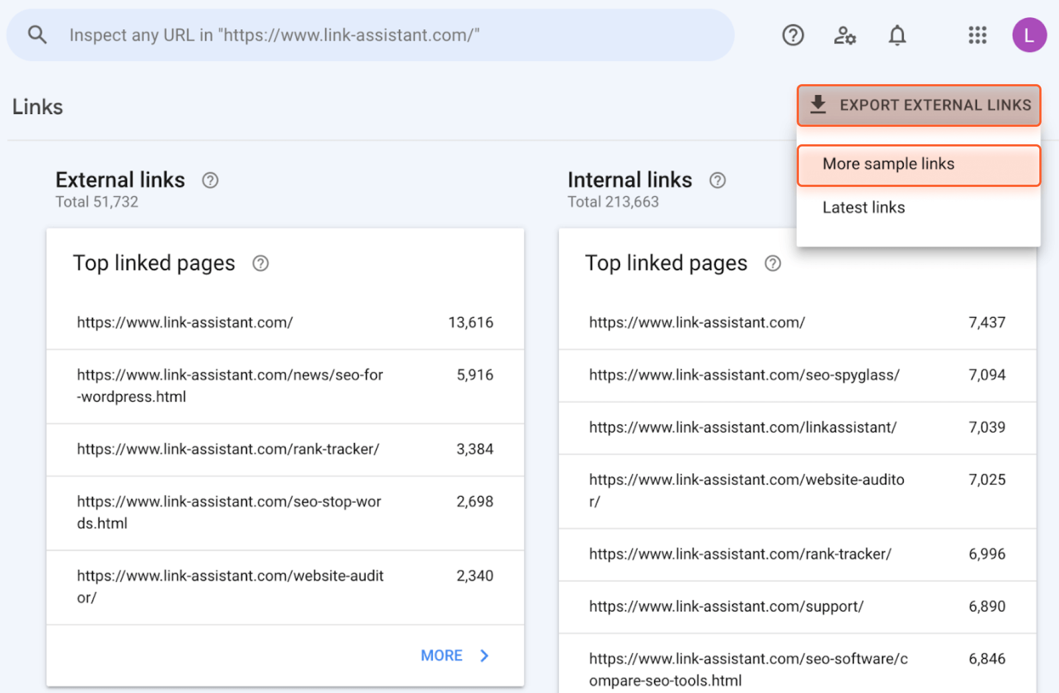Open internal seo-spyglass row
The image size is (1059, 693).
pyautogui.click(x=797, y=375)
